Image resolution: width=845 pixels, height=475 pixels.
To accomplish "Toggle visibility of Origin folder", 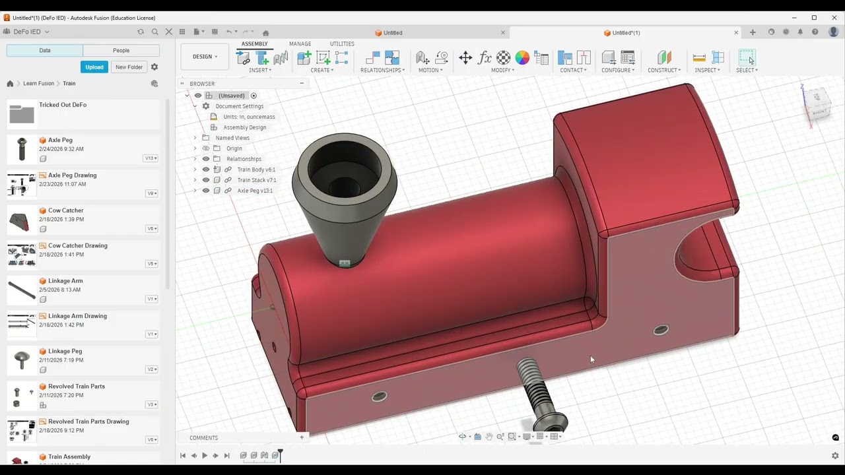I will pos(206,148).
